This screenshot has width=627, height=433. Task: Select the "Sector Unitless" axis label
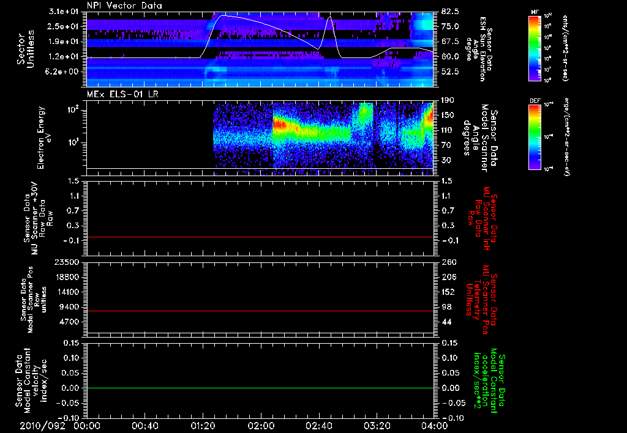tap(26, 49)
